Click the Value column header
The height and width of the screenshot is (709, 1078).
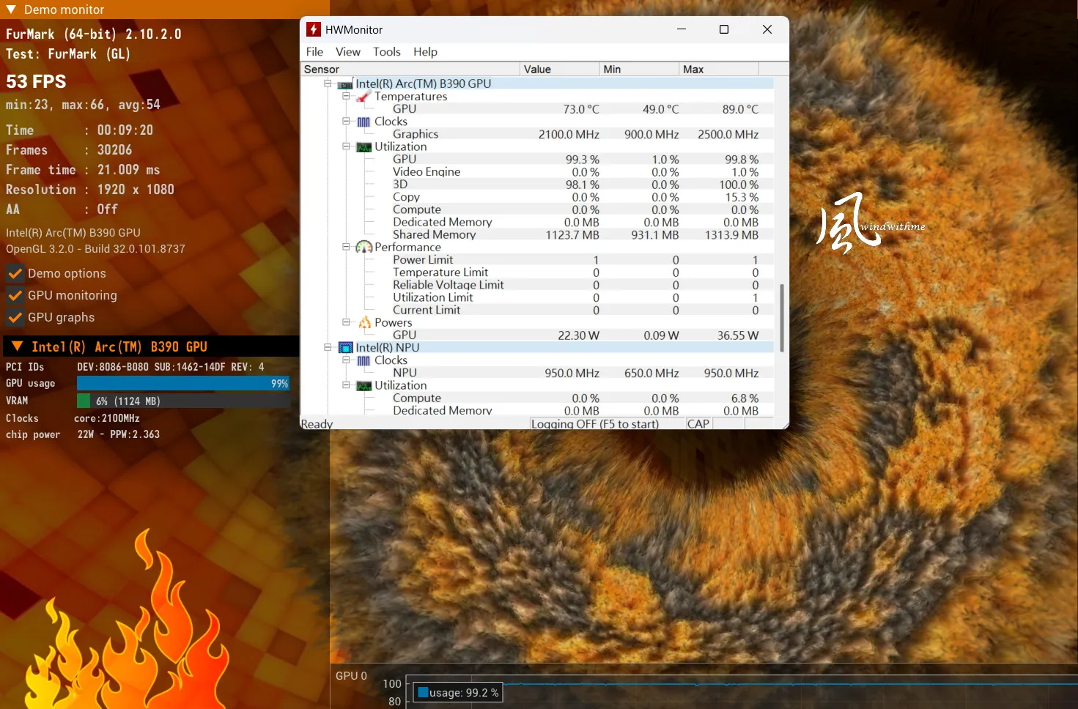pyautogui.click(x=560, y=70)
